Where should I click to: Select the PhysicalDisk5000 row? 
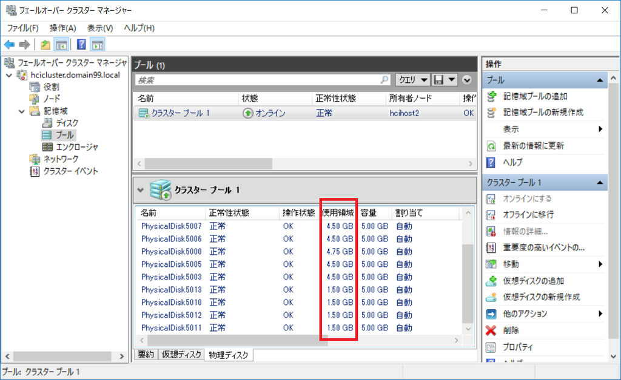tap(299, 252)
